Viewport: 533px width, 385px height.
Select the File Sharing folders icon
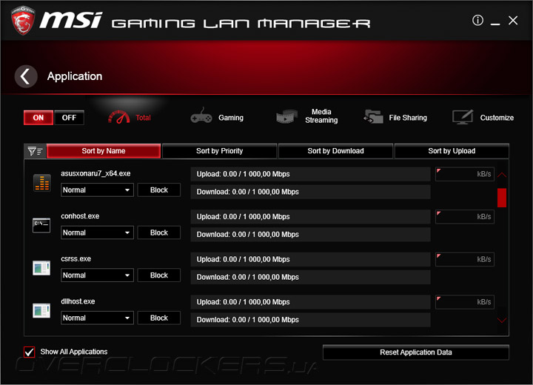[373, 117]
